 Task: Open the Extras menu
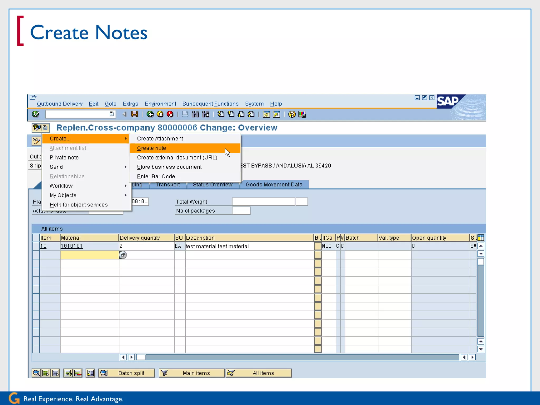tap(131, 104)
